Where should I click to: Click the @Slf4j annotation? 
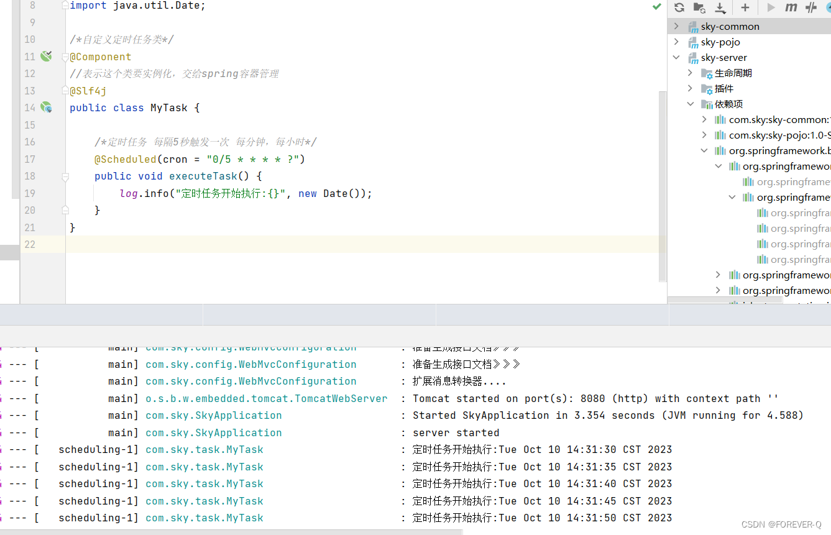pyautogui.click(x=88, y=91)
